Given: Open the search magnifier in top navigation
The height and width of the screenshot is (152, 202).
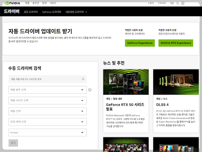Looking at the screenshot, I should [x=177, y=3].
